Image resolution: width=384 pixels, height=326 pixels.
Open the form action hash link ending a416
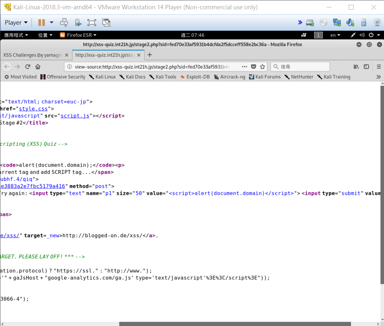33,186
